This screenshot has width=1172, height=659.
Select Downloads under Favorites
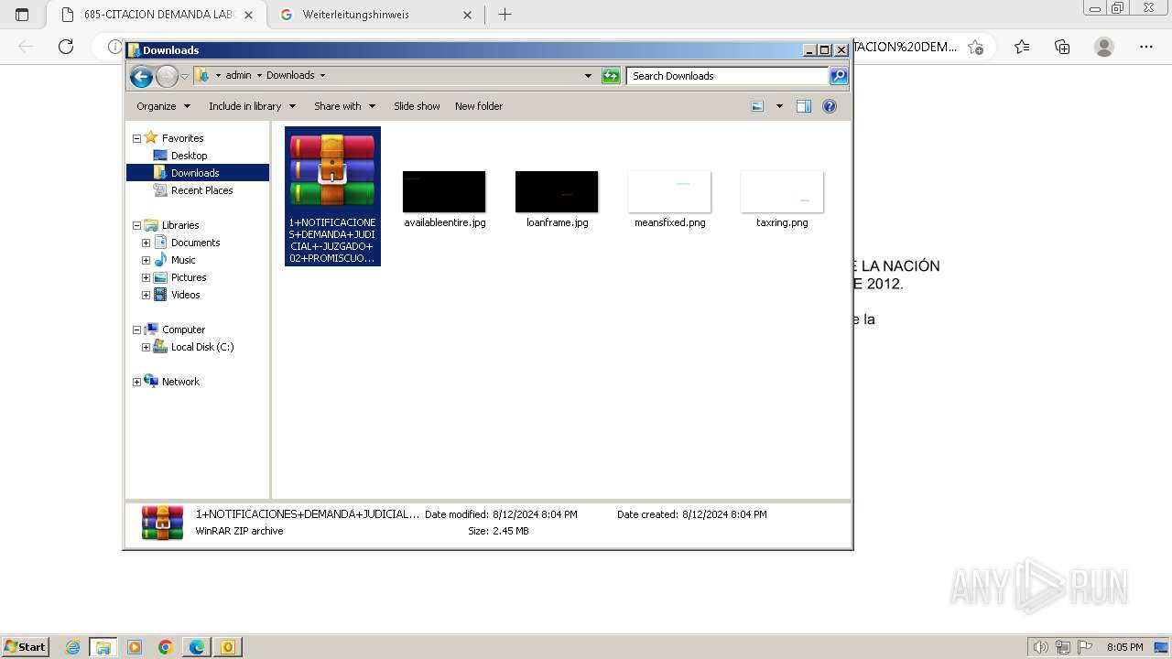coord(195,173)
